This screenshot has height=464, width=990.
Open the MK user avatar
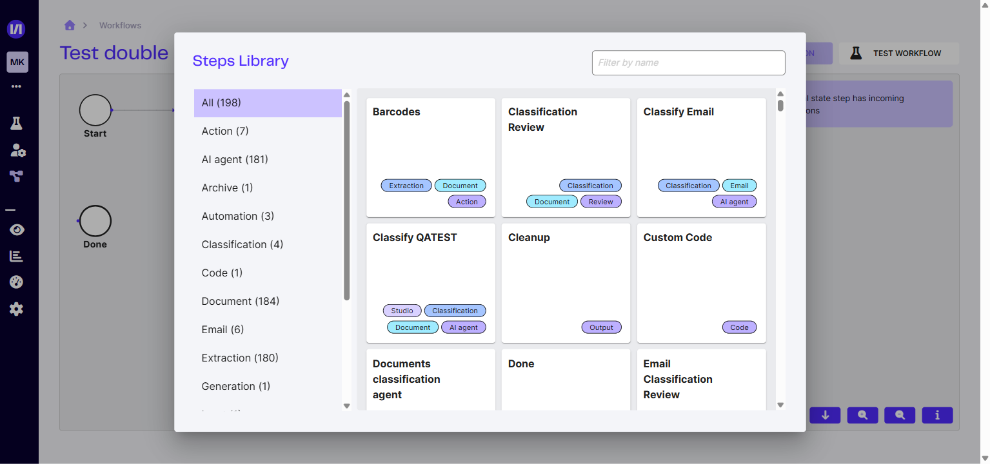pyautogui.click(x=17, y=63)
